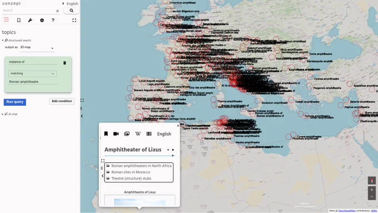
Task: Open the wrench tools icon
Action: coord(30,20)
